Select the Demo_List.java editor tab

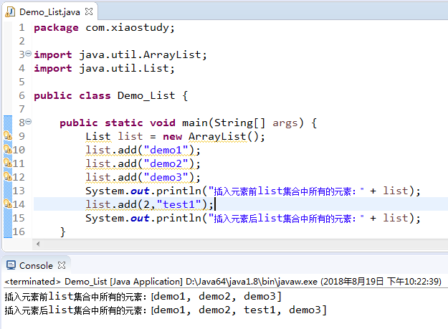coord(49,12)
